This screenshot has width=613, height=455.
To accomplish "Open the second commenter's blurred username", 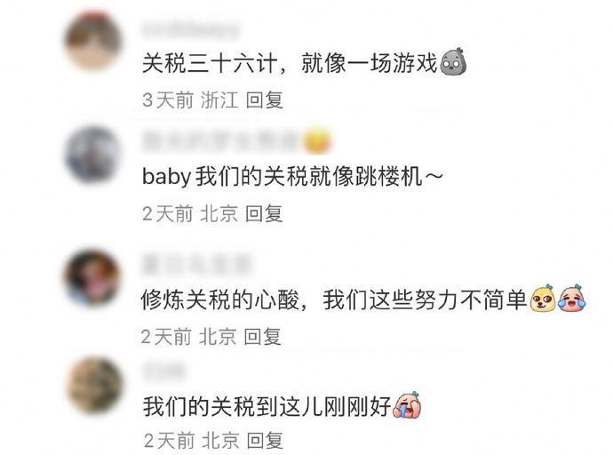I will [221, 140].
